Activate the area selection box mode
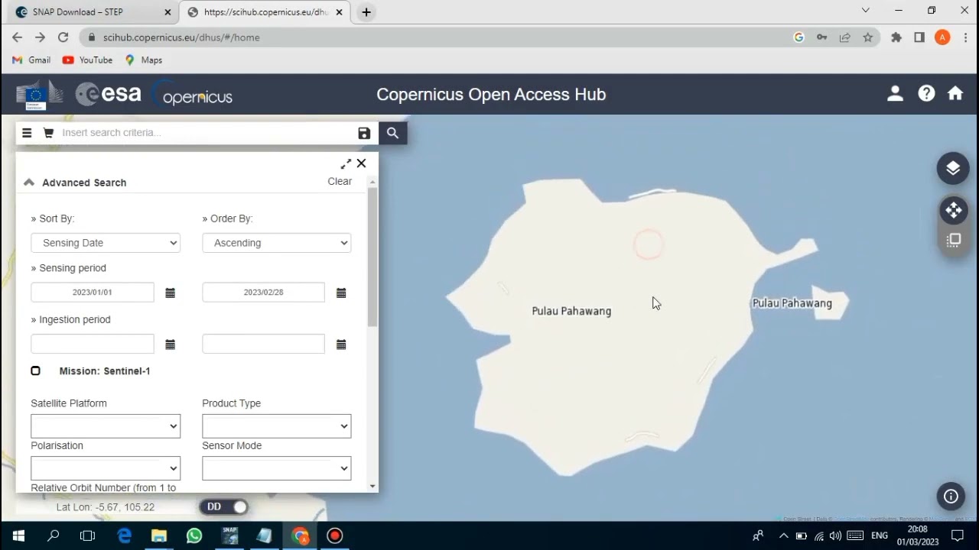 (953, 241)
